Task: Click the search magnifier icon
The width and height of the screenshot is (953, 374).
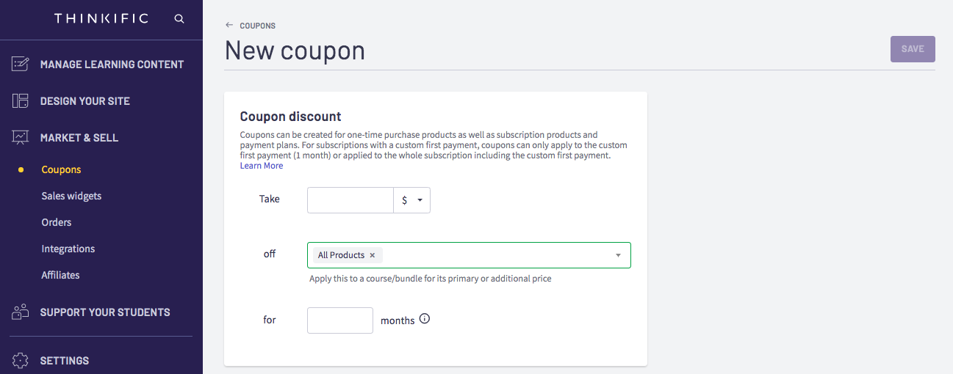Action: point(179,19)
